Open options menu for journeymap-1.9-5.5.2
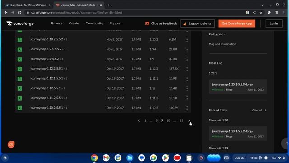The width and height of the screenshot is (289, 163). click(187, 59)
